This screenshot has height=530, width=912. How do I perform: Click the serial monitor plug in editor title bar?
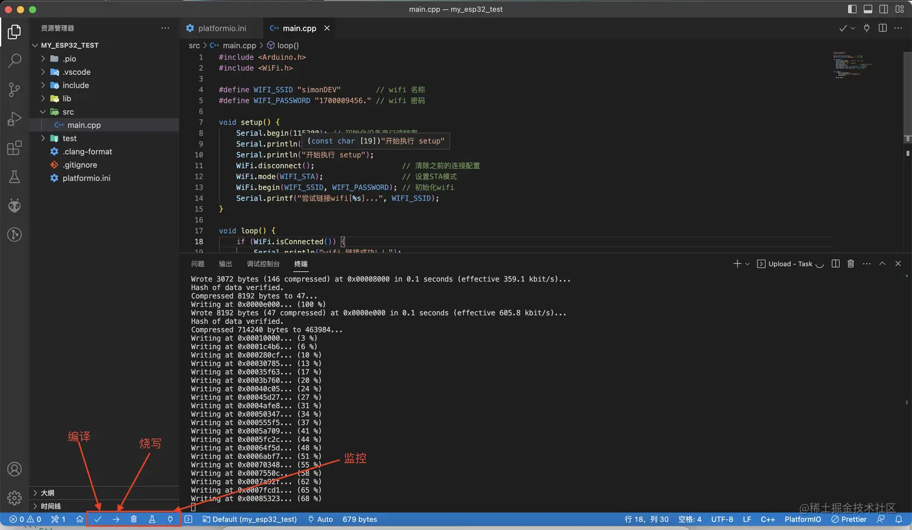point(867,28)
